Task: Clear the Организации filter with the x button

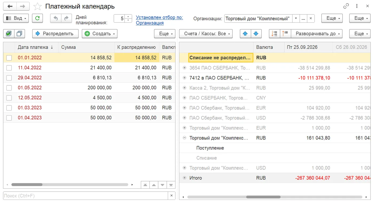Action: (310, 19)
